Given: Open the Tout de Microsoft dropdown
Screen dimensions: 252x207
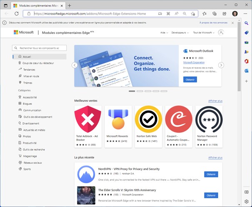Looking at the screenshot, I should pos(204,32).
